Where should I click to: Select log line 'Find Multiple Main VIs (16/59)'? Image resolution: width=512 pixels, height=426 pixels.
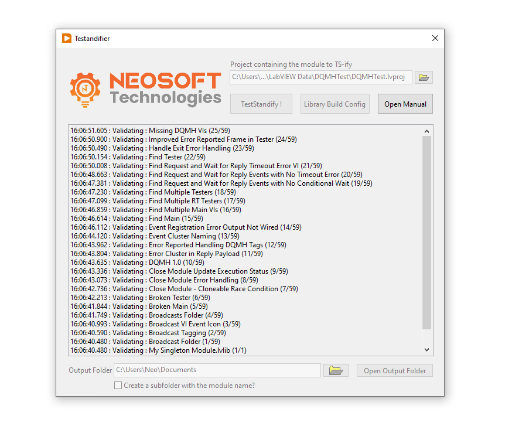coord(156,210)
